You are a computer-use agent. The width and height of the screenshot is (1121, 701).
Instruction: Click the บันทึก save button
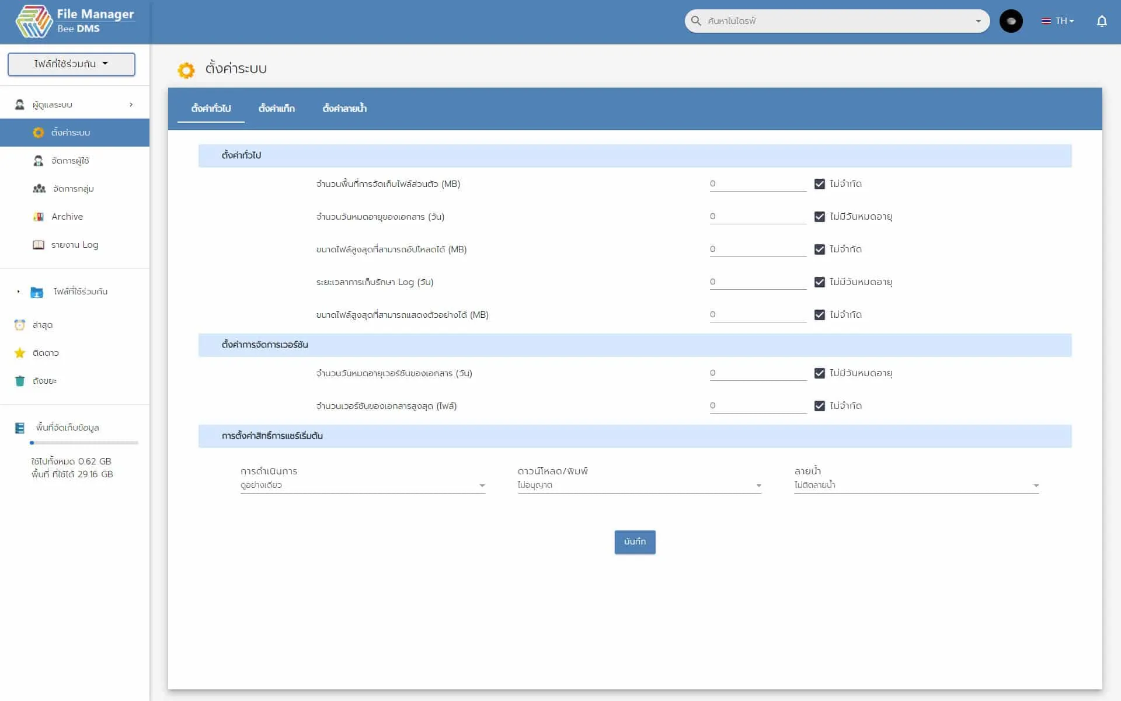635,542
